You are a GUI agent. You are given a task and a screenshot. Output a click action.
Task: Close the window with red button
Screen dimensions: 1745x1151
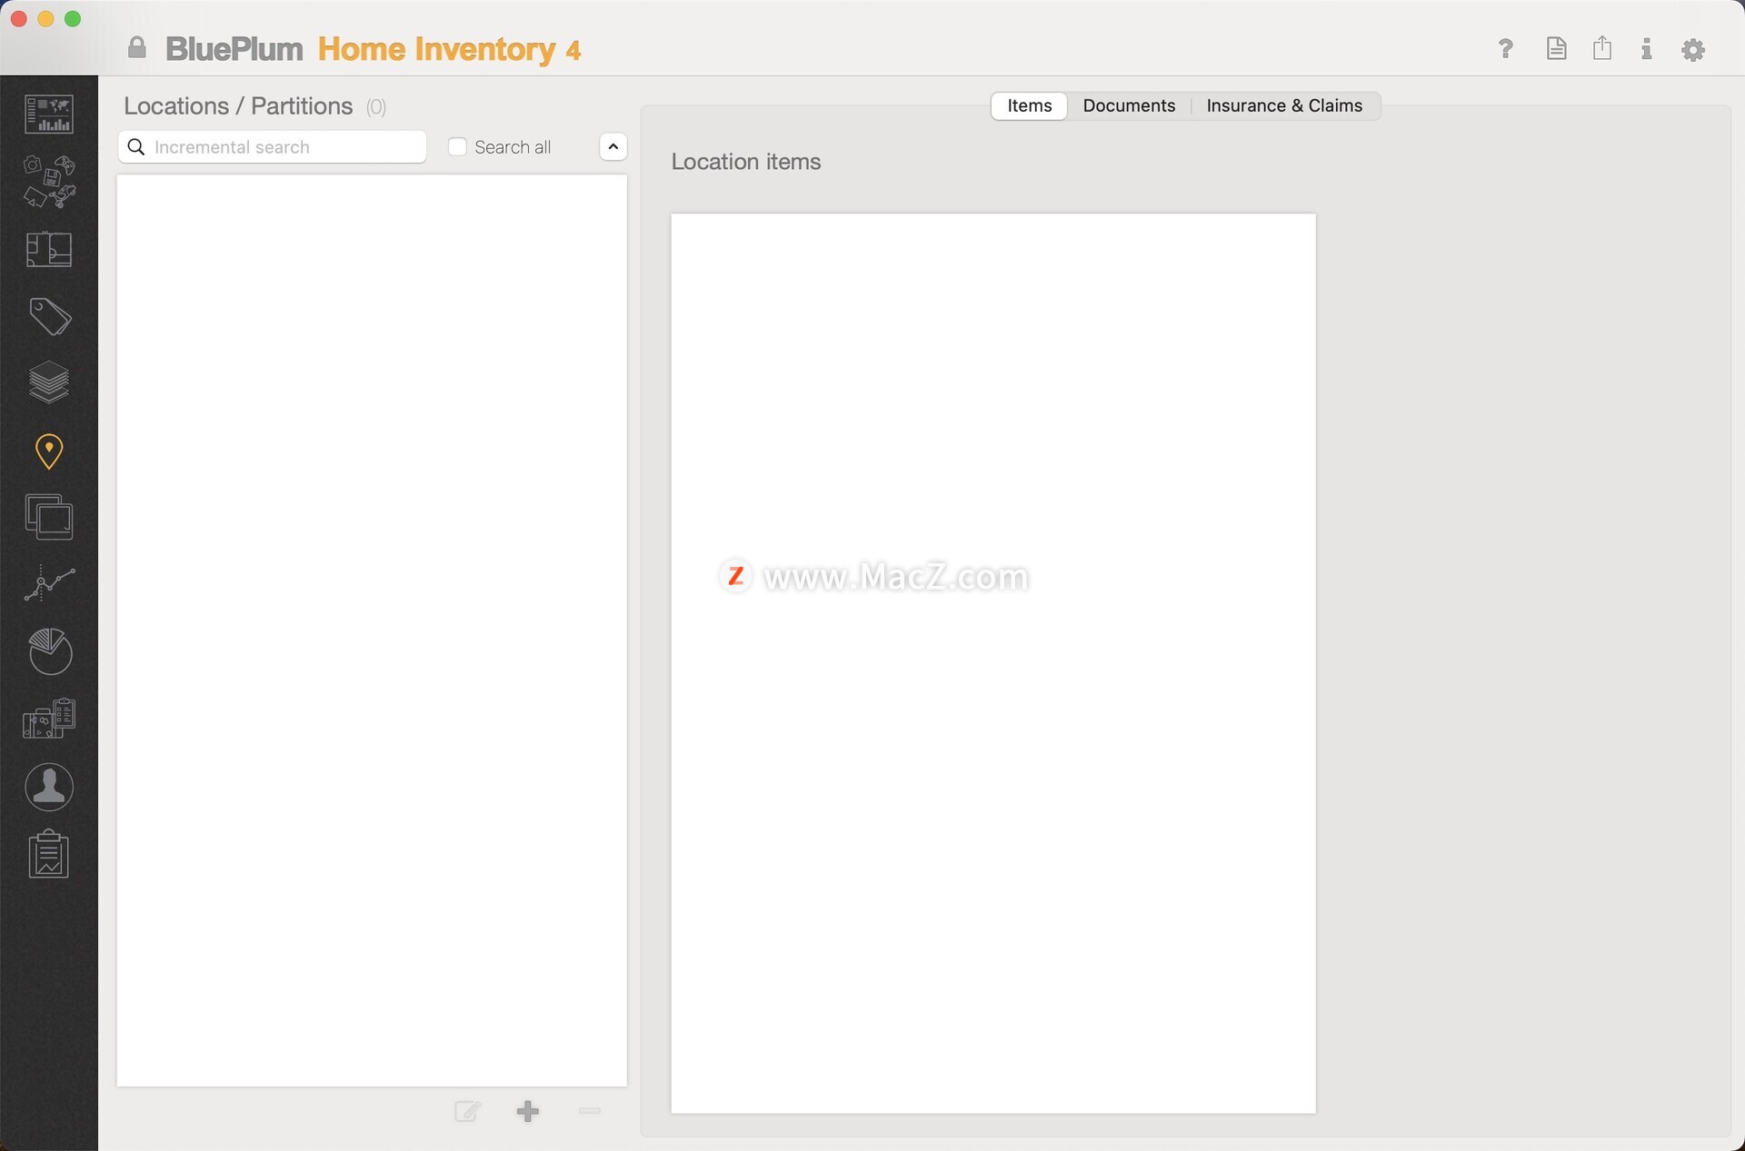(18, 19)
